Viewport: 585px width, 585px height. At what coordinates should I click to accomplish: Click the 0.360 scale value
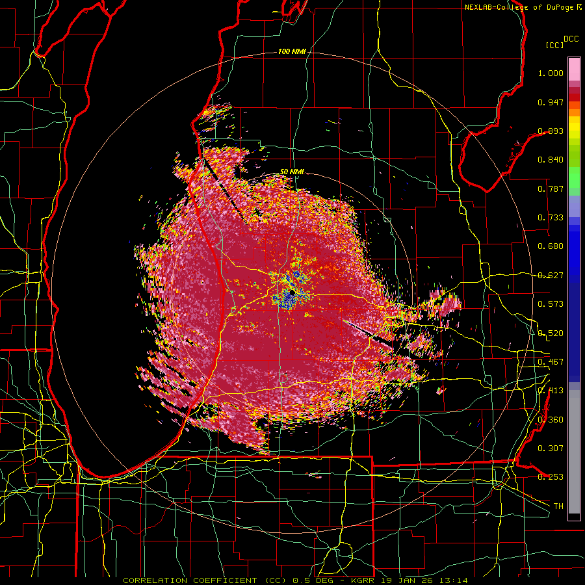tap(551, 420)
